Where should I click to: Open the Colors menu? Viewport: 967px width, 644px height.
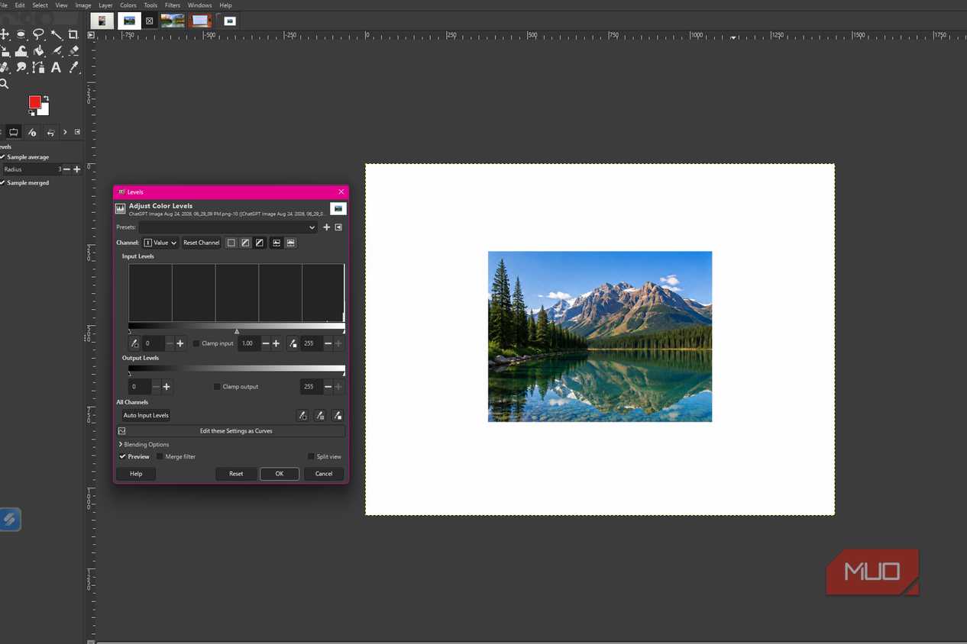pos(128,5)
